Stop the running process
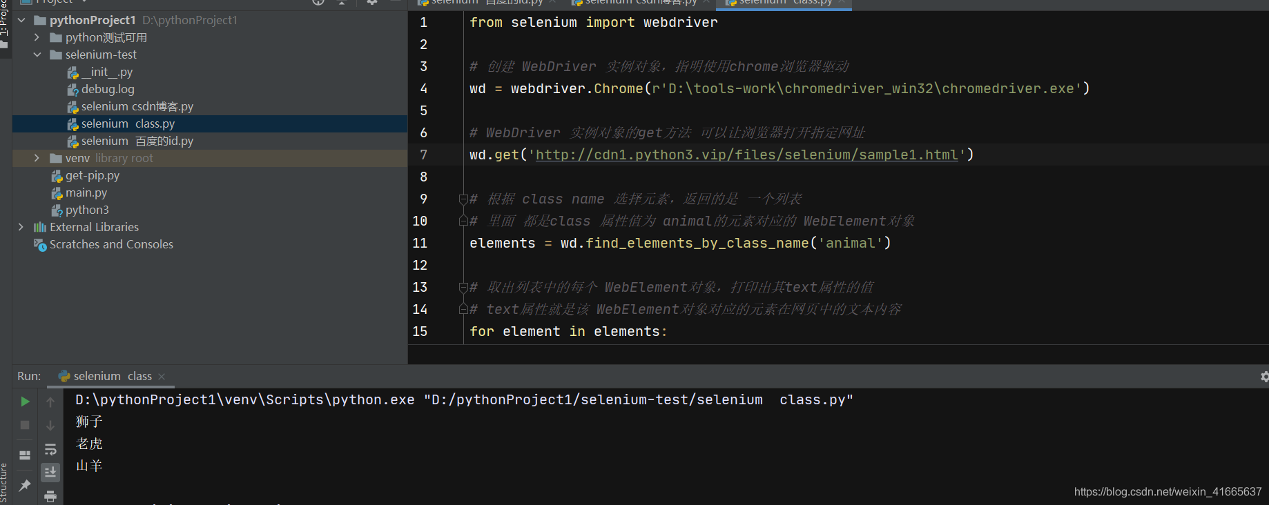Image resolution: width=1269 pixels, height=505 pixels. 25,425
